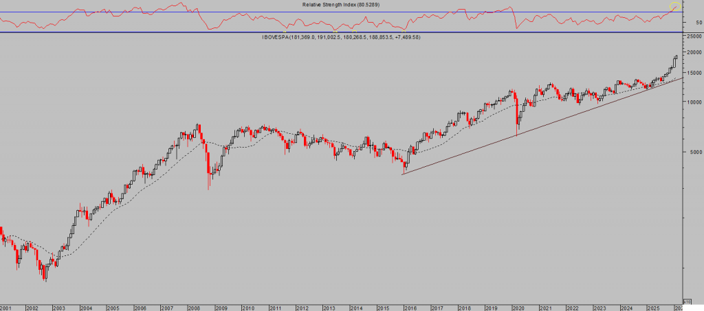Select the 2008 label on time axis

195,308
